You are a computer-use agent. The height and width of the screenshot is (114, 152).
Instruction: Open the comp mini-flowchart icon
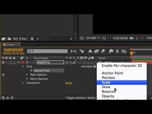73,51
